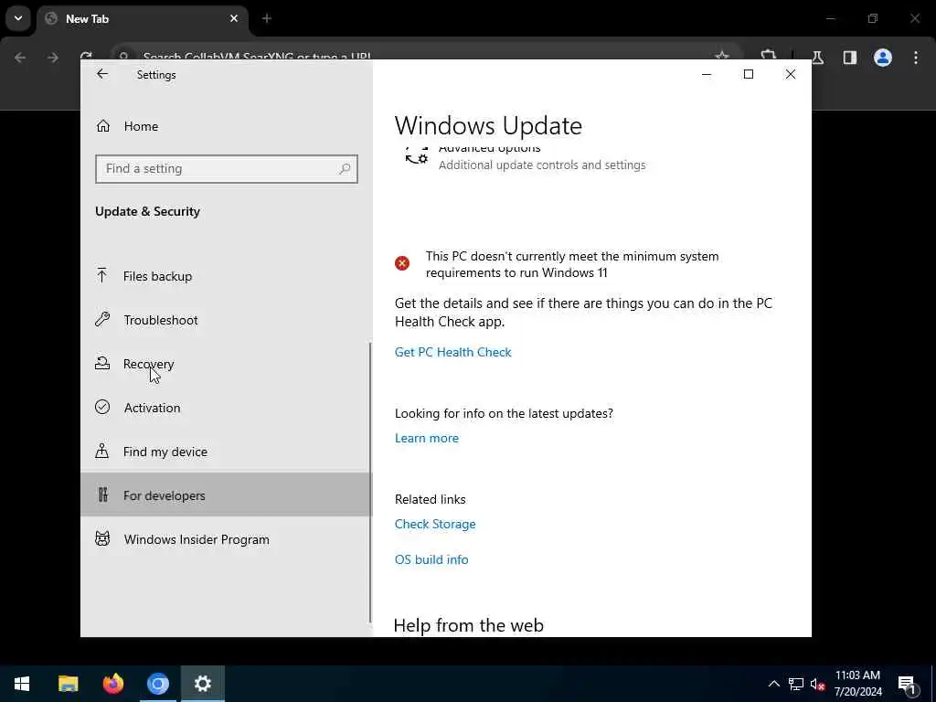Open Chrome Labs flask icon
936x702 pixels.
(817, 58)
